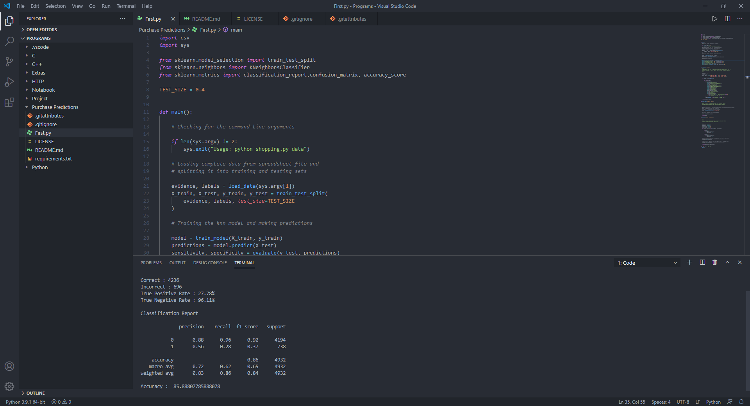Open Run and Debug view
This screenshot has height=406, width=750.
click(x=9, y=82)
